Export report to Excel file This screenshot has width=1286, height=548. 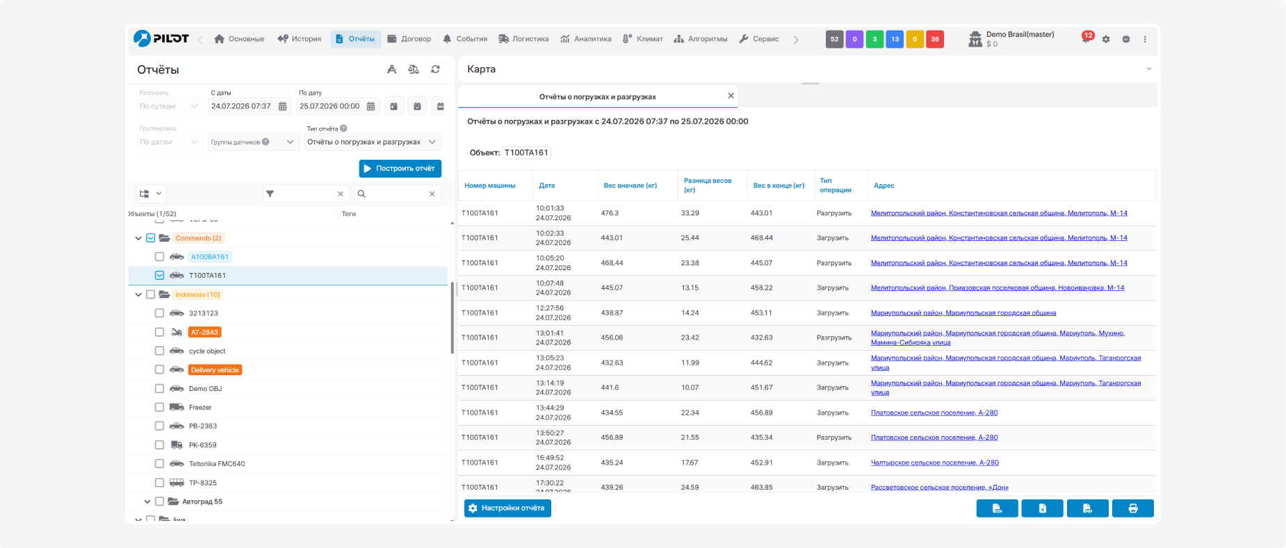tap(1042, 508)
